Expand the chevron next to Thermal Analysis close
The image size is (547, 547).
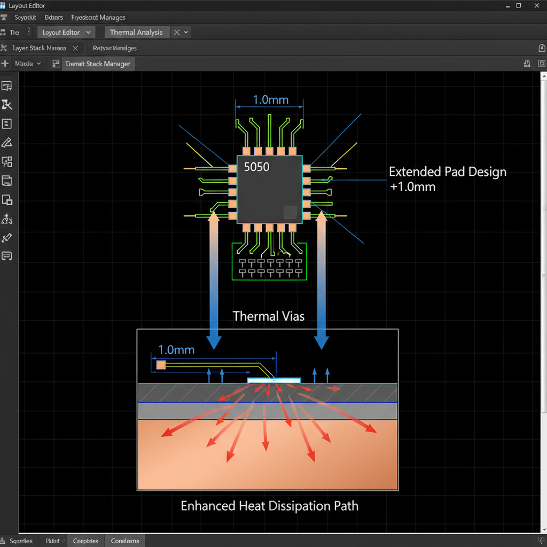186,33
